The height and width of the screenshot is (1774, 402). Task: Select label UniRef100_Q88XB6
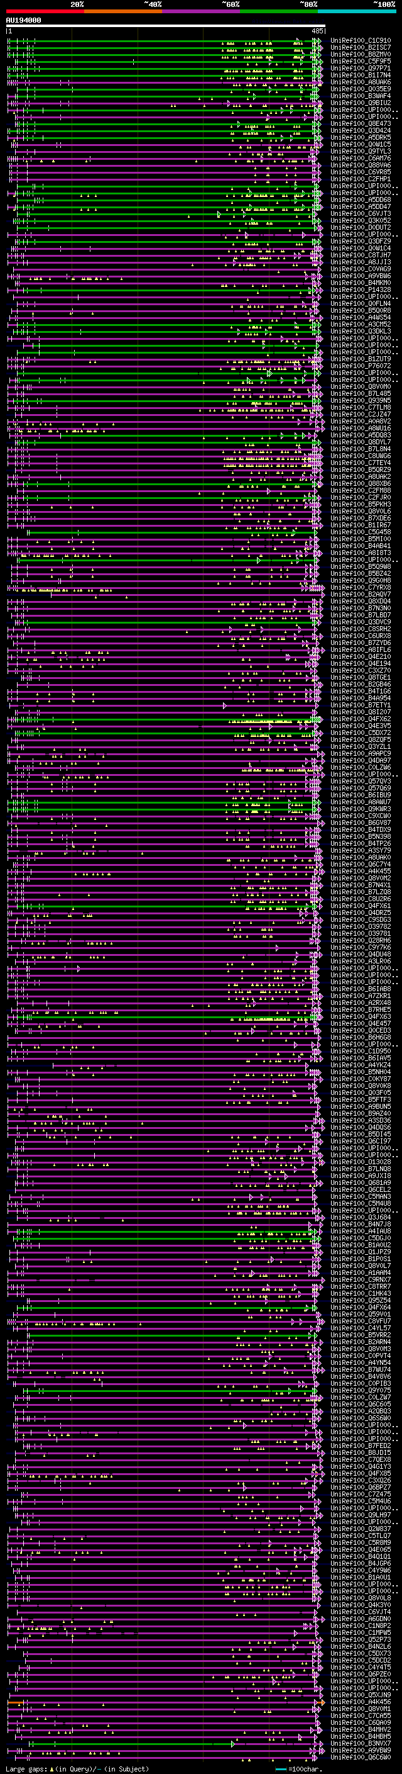tap(361, 483)
